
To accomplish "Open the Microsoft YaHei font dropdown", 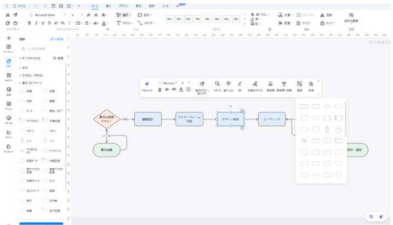I will [x=65, y=15].
